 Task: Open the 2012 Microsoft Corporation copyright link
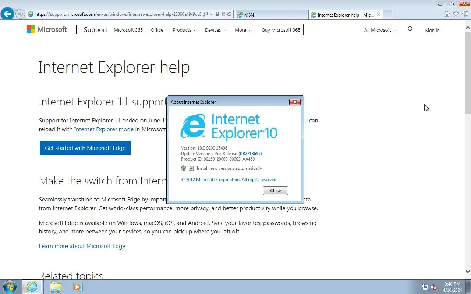[x=229, y=180]
